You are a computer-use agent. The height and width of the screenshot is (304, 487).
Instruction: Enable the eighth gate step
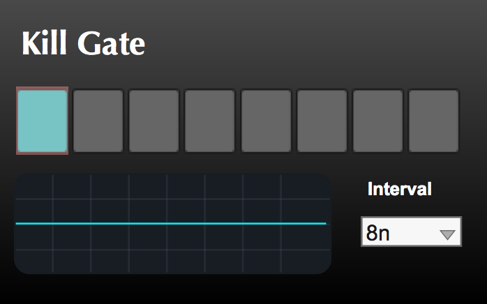click(433, 121)
